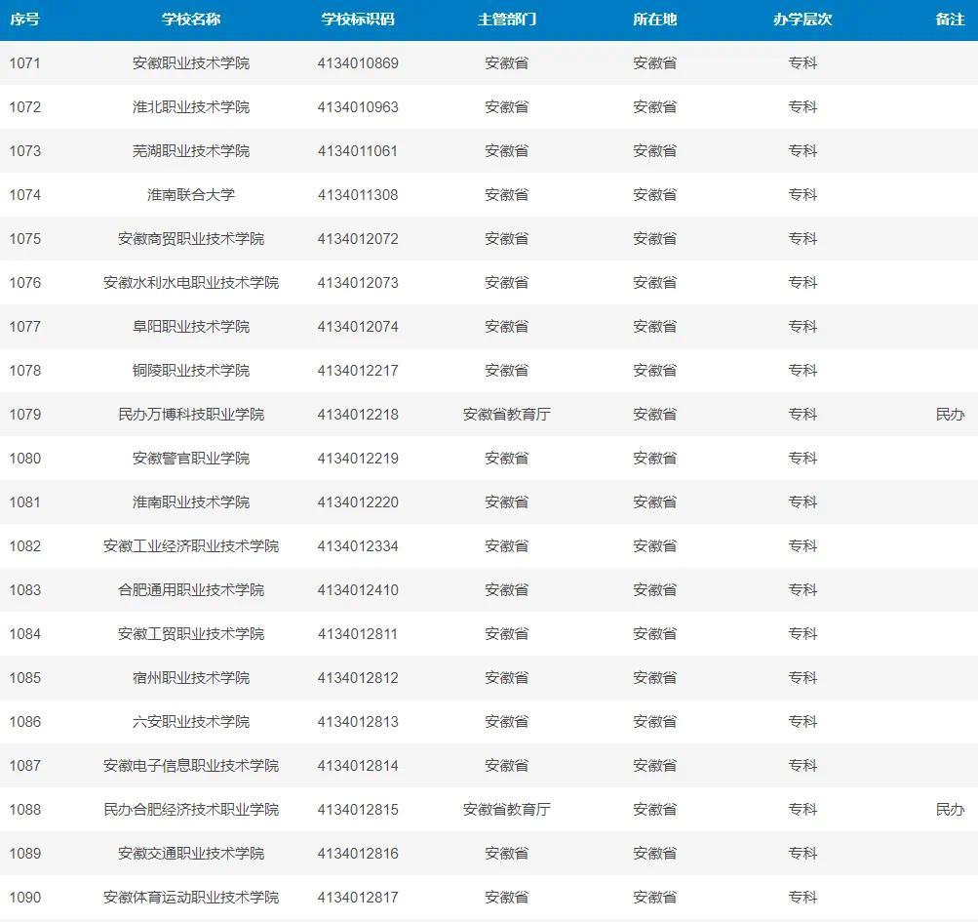Click school code 4134010869
The image size is (978, 922).
click(358, 63)
